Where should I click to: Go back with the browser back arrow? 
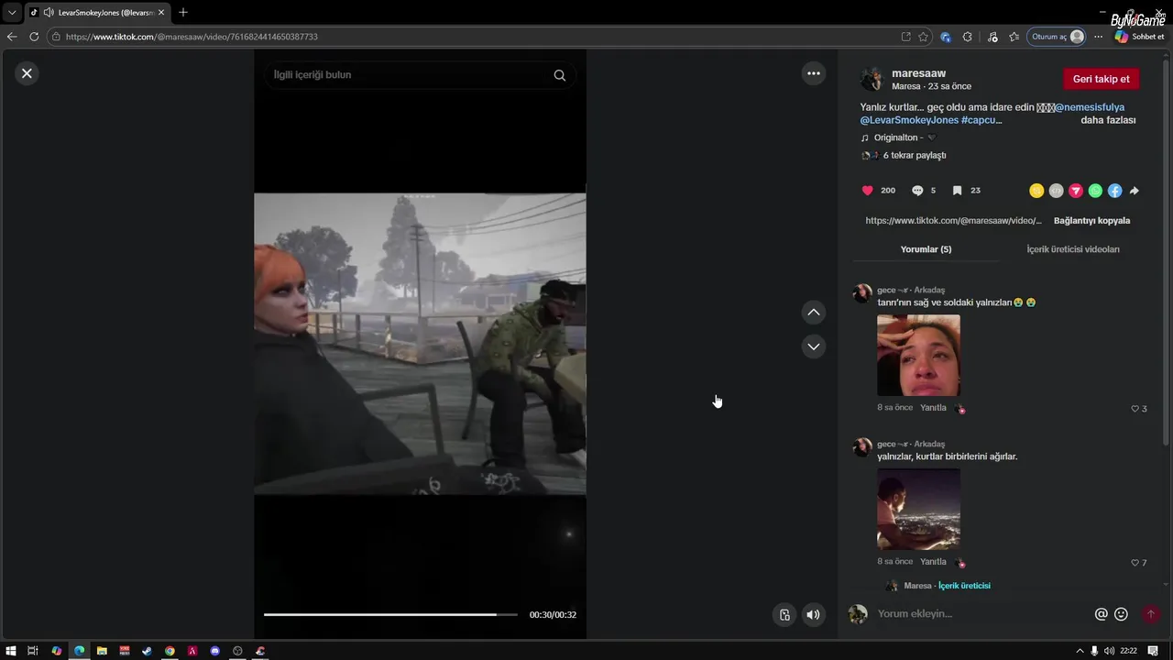(x=12, y=37)
